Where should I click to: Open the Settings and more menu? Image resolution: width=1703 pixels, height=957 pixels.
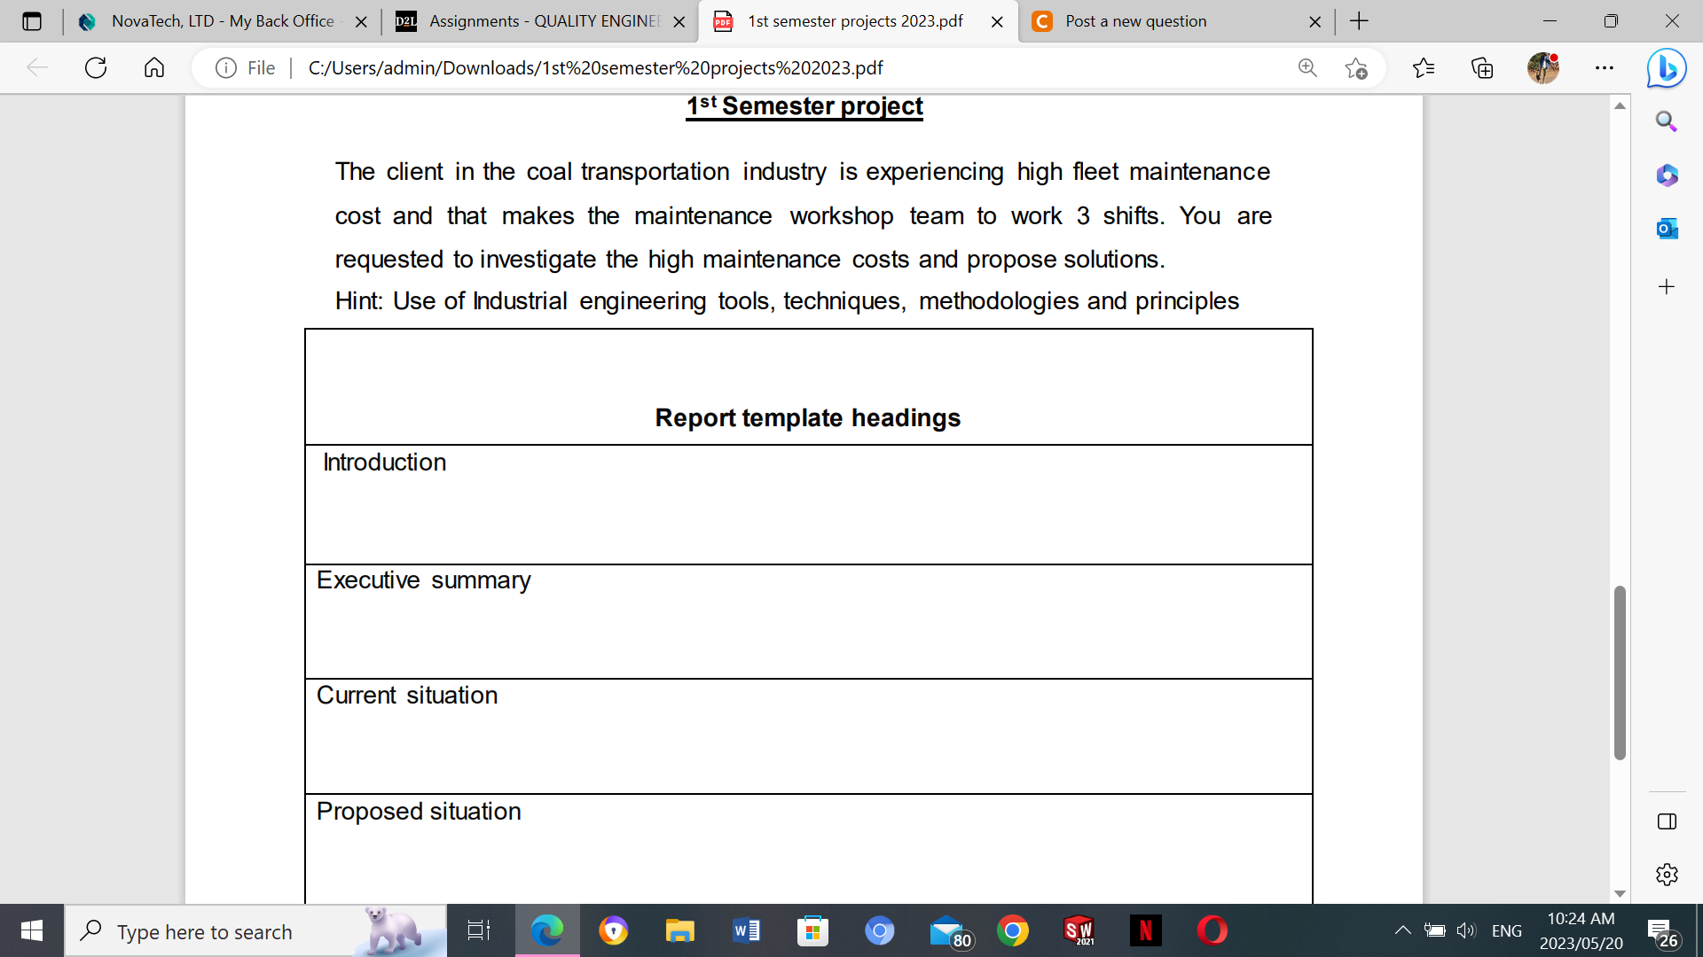[x=1605, y=67]
